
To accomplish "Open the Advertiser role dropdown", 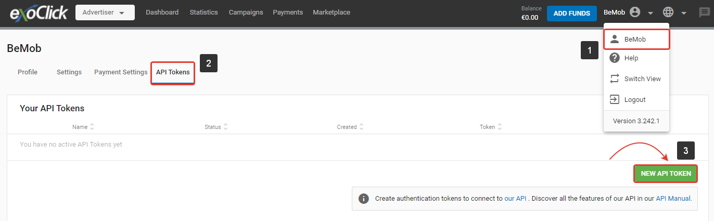I will coord(105,12).
